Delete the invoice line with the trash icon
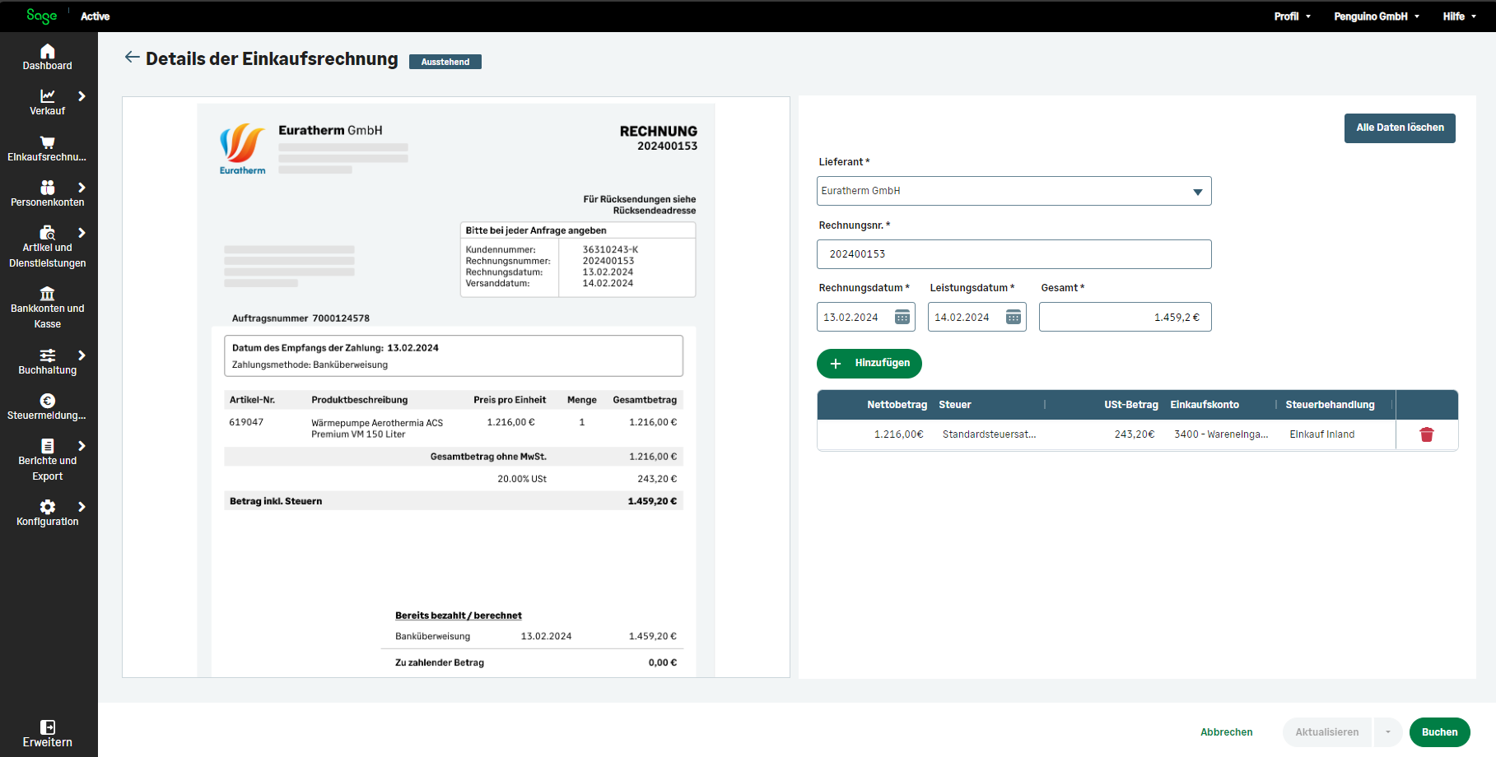Image resolution: width=1496 pixels, height=757 pixels. (1427, 434)
